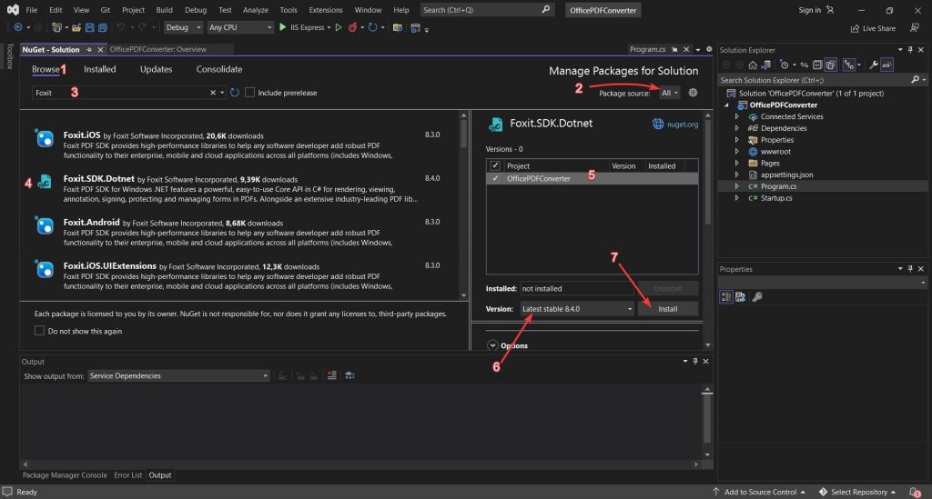Click the green IIS Express run arrow
The height and width of the screenshot is (499, 932).
[x=283, y=27]
